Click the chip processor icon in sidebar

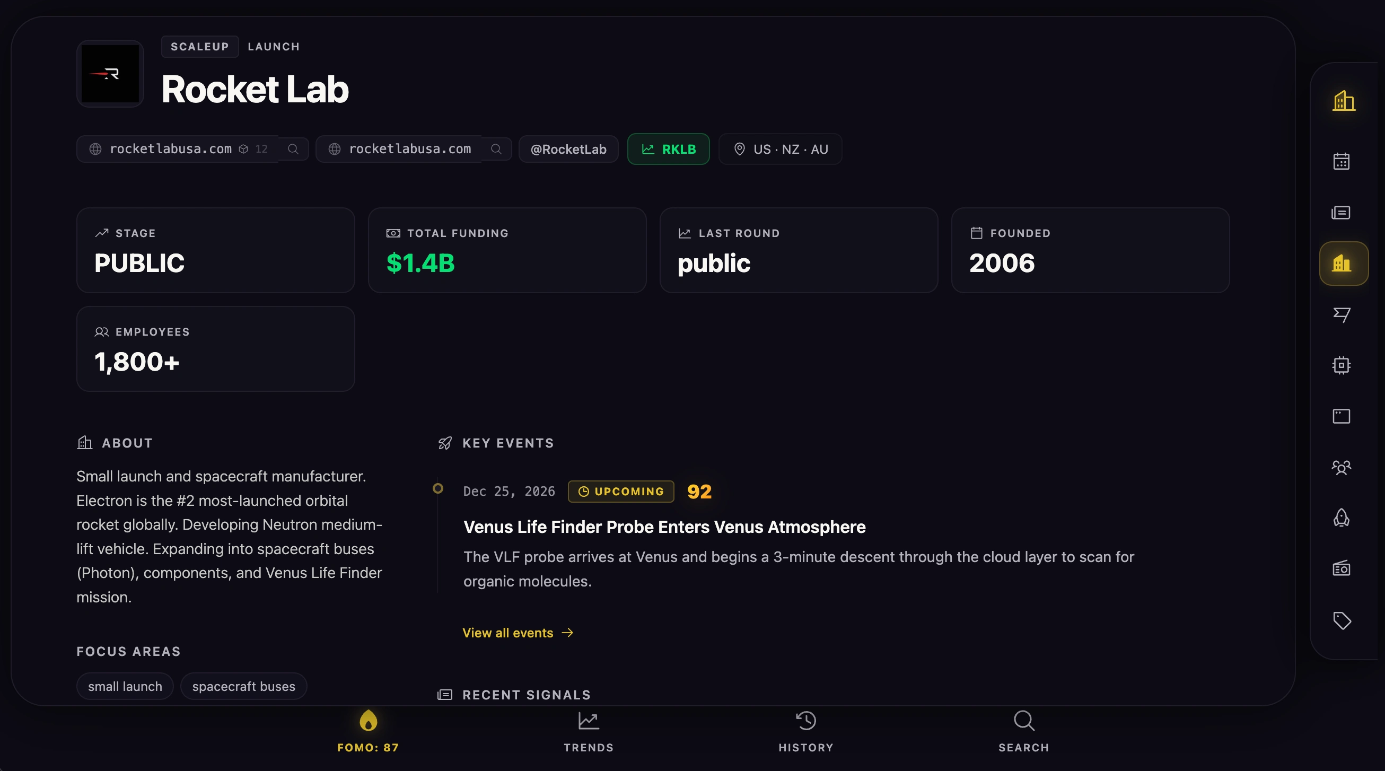(1341, 365)
